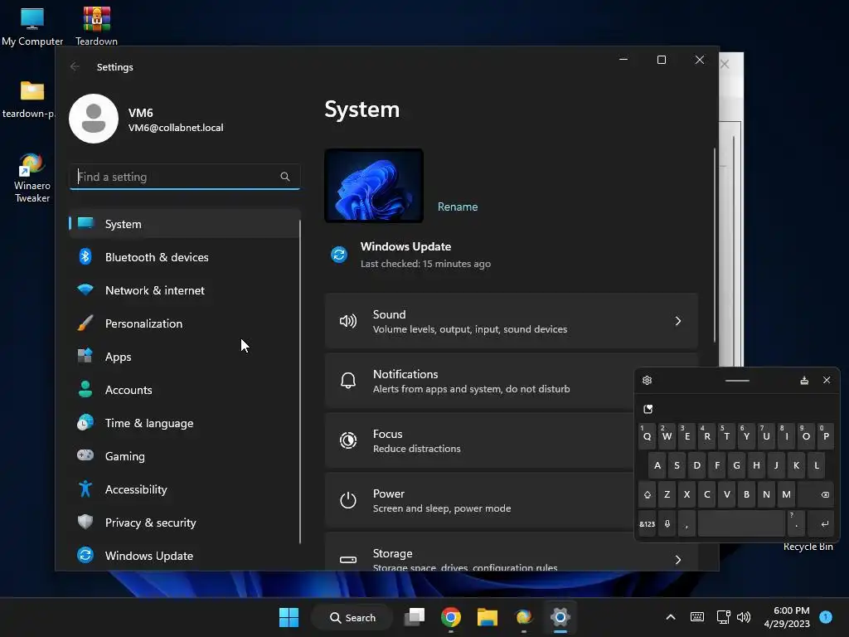
Task: Click the network tray icon
Action: click(x=723, y=617)
